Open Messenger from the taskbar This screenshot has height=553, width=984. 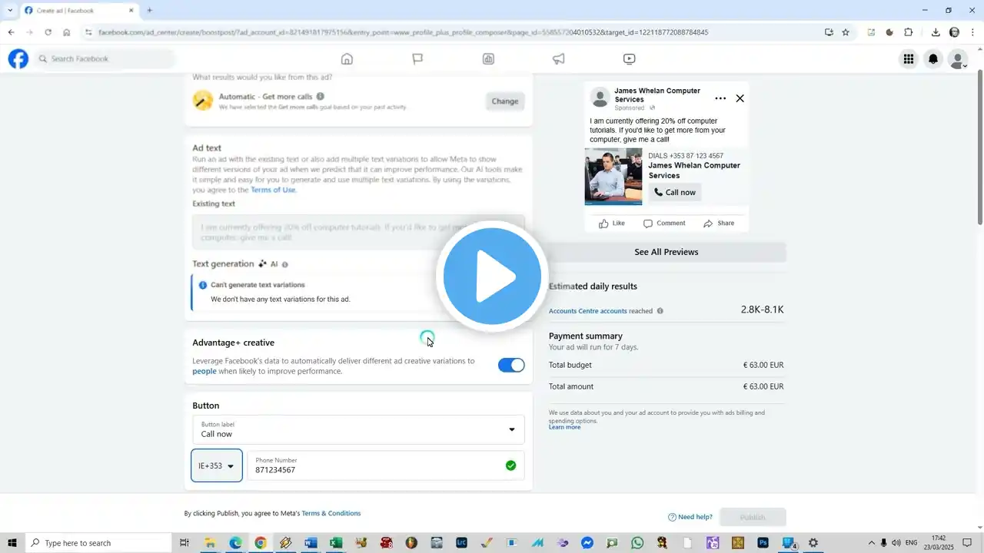click(587, 543)
